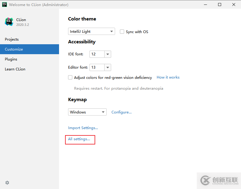Click the CLion title bar app icon

pos(5,5)
